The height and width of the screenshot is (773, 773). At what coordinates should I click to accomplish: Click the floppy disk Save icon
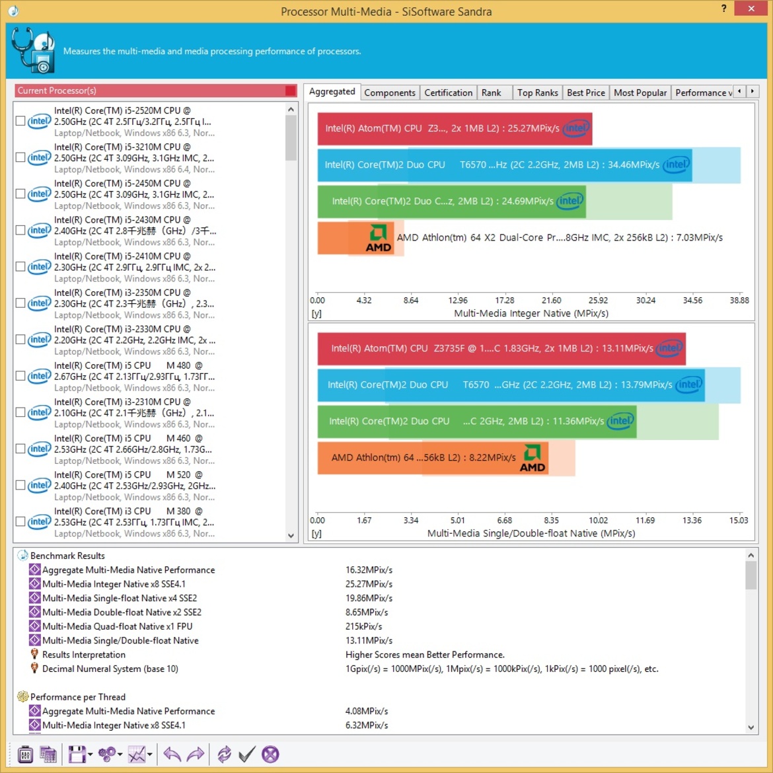click(x=77, y=755)
